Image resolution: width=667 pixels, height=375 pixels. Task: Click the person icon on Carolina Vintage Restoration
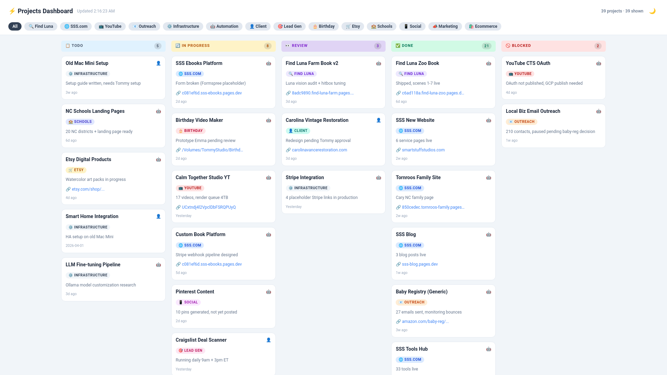click(379, 120)
